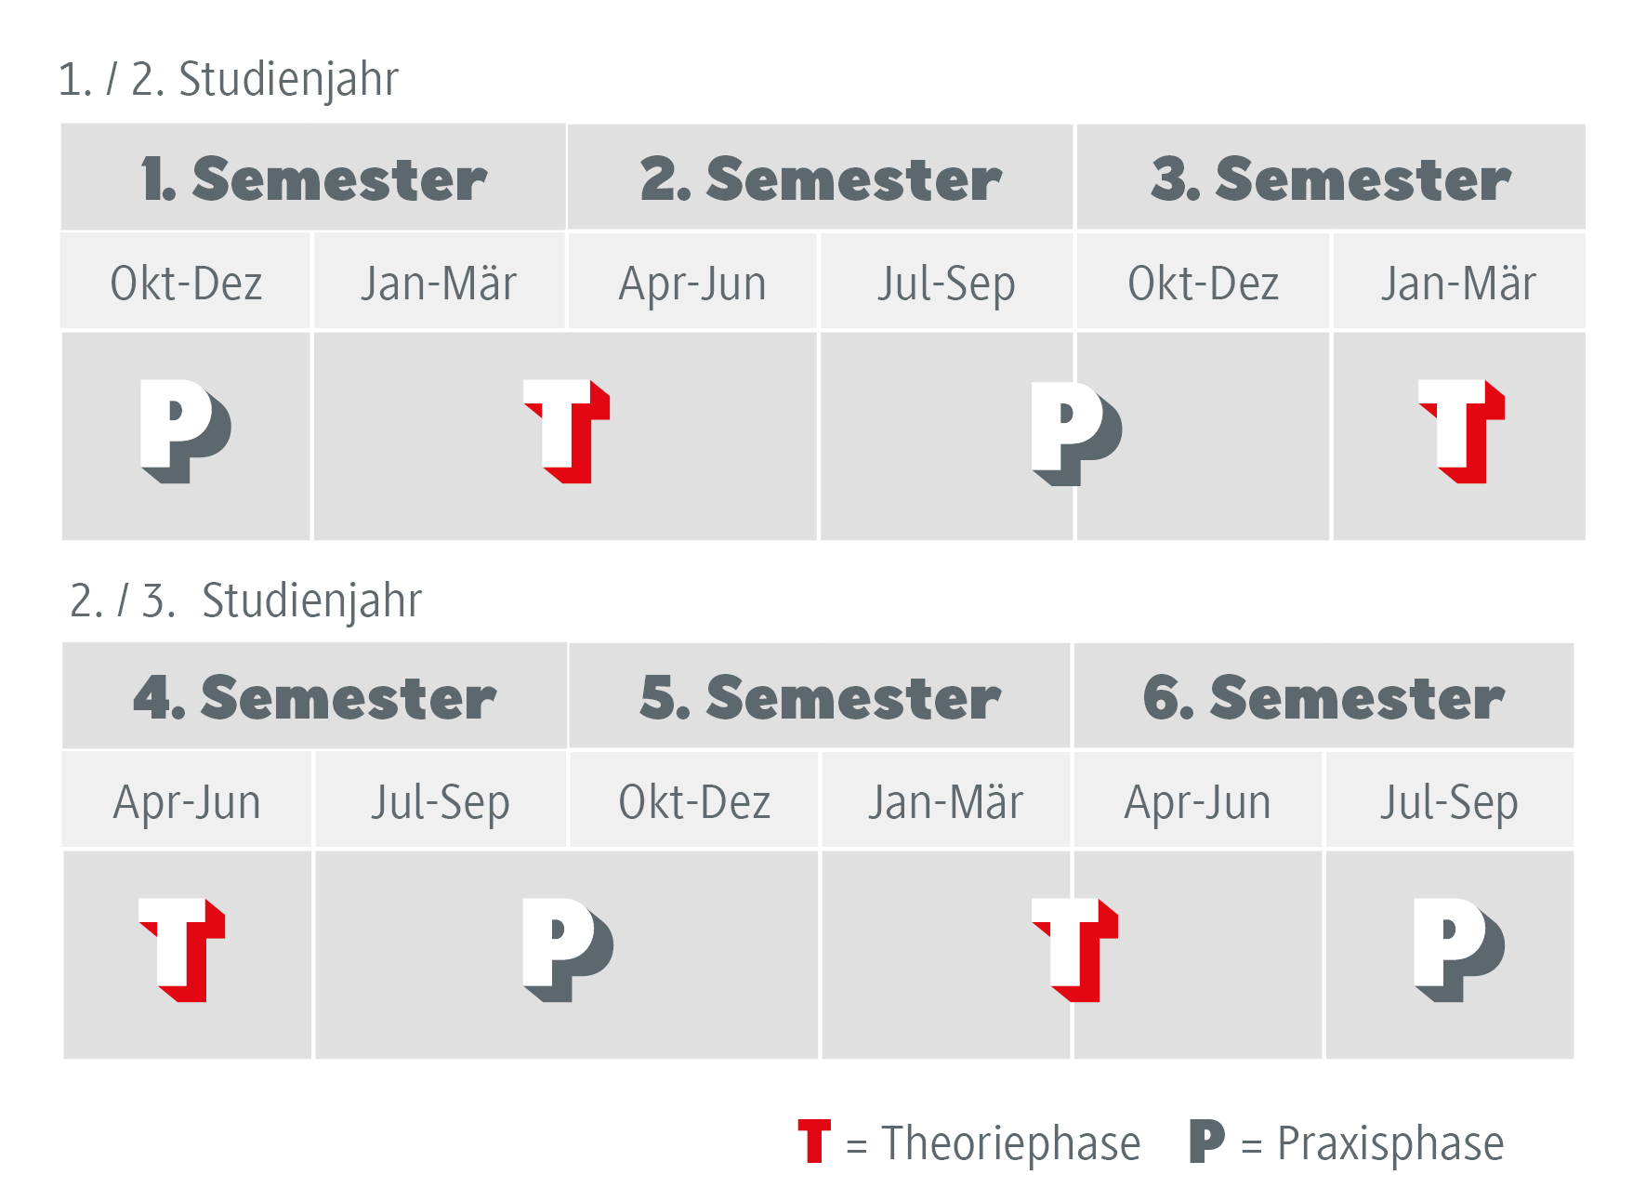
Task: Click the P icon spanning 4./5. Semester
Action: click(568, 950)
